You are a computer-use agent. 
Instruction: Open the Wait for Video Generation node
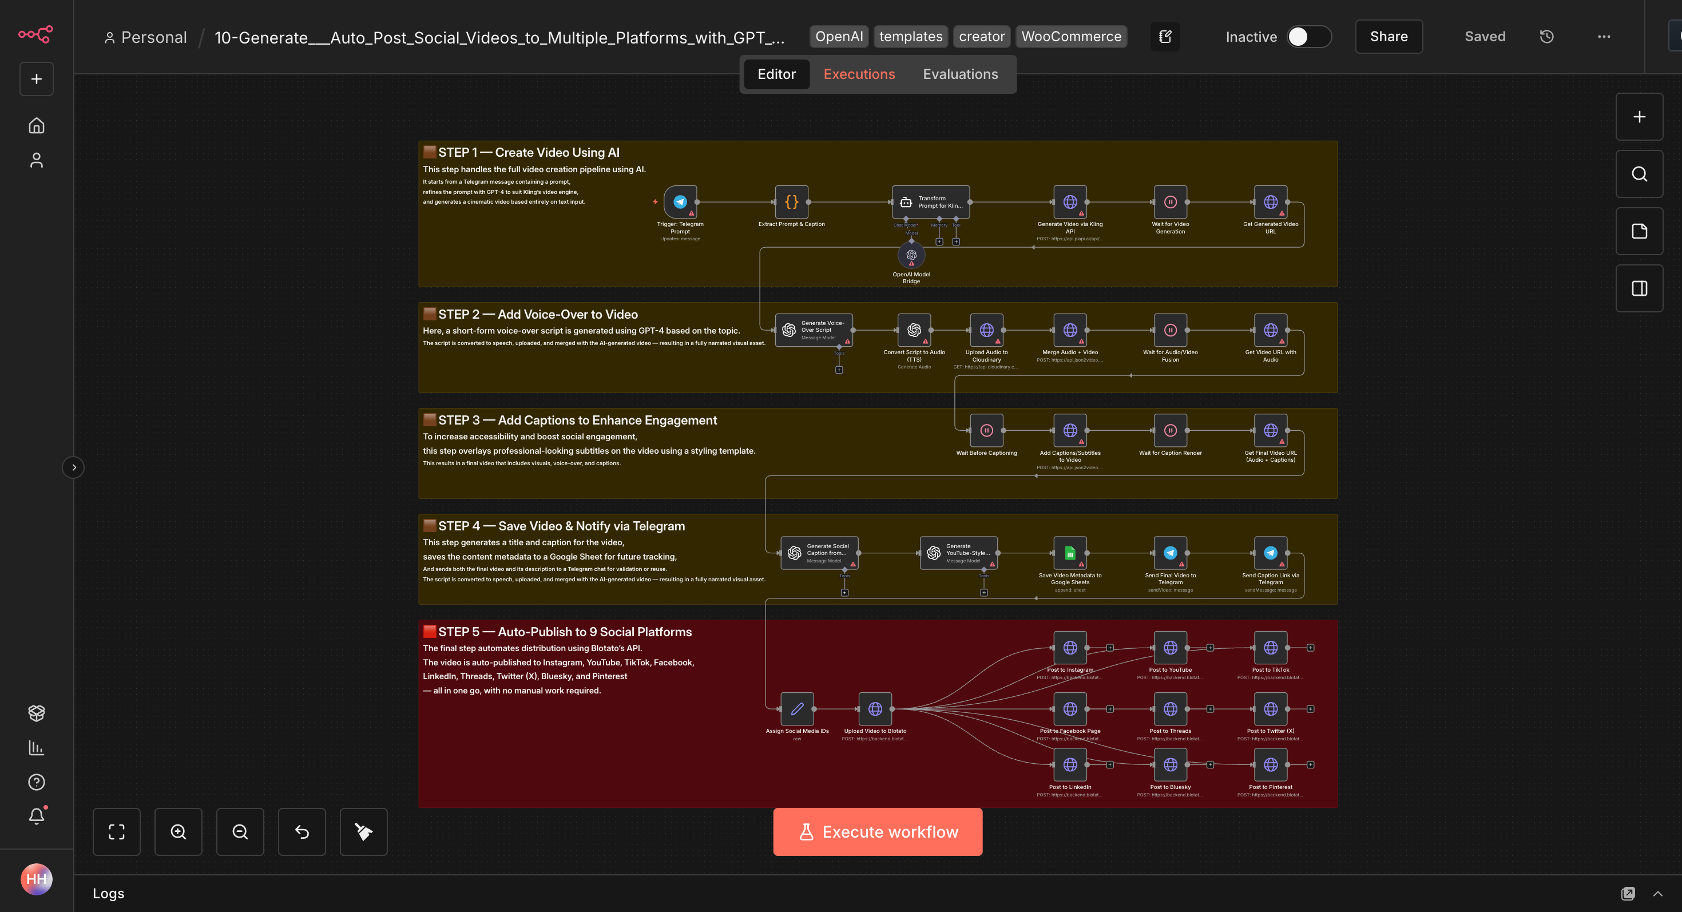(x=1170, y=202)
